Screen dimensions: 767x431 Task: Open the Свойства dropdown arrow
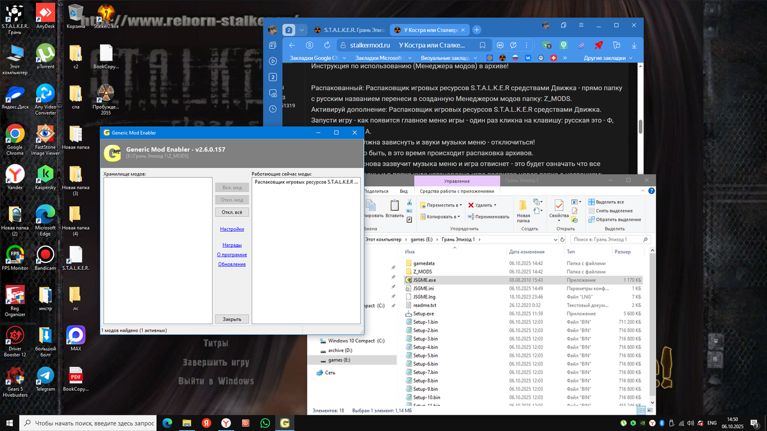tap(559, 221)
